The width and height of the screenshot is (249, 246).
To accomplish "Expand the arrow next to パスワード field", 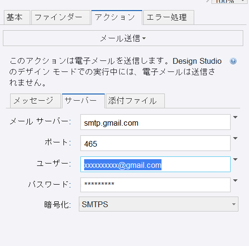I will 235,181.
